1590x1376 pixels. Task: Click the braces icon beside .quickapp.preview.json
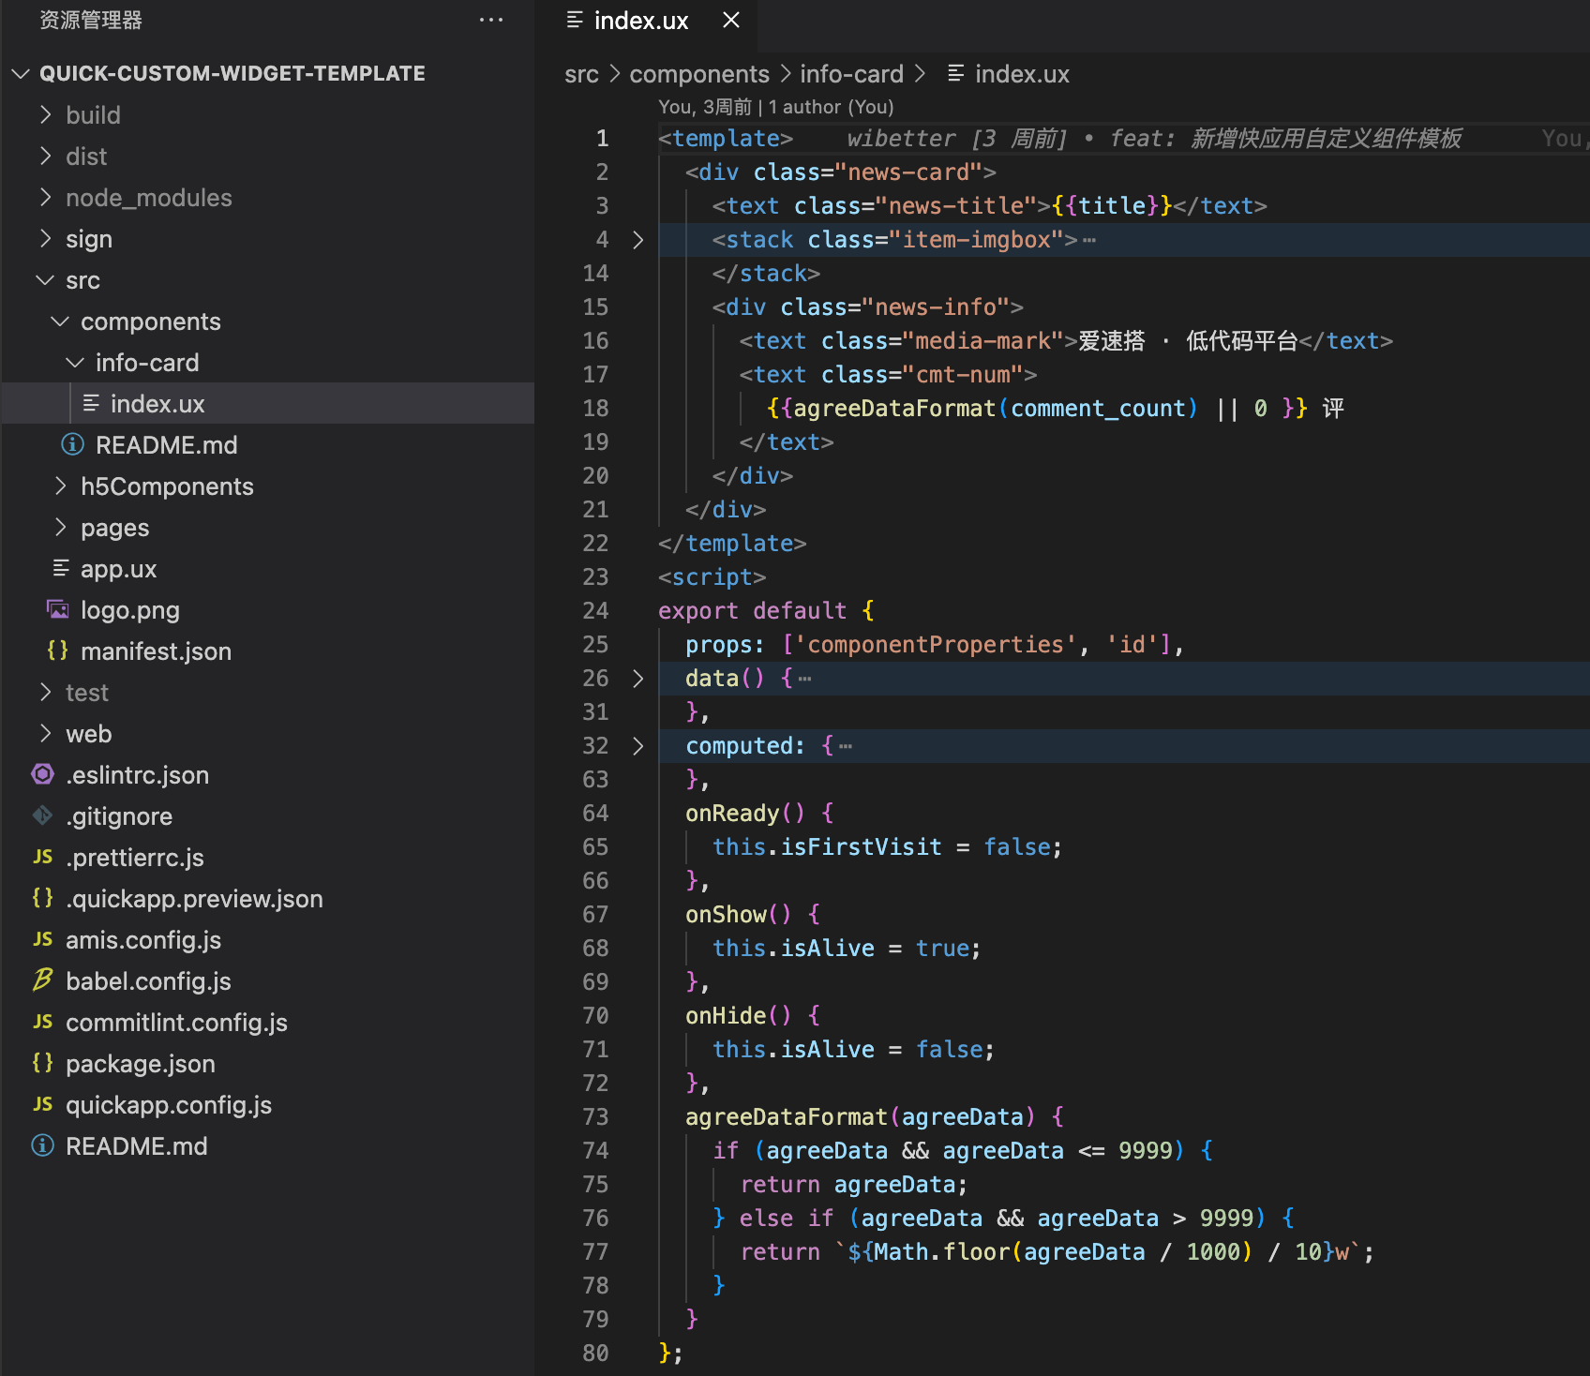(42, 897)
